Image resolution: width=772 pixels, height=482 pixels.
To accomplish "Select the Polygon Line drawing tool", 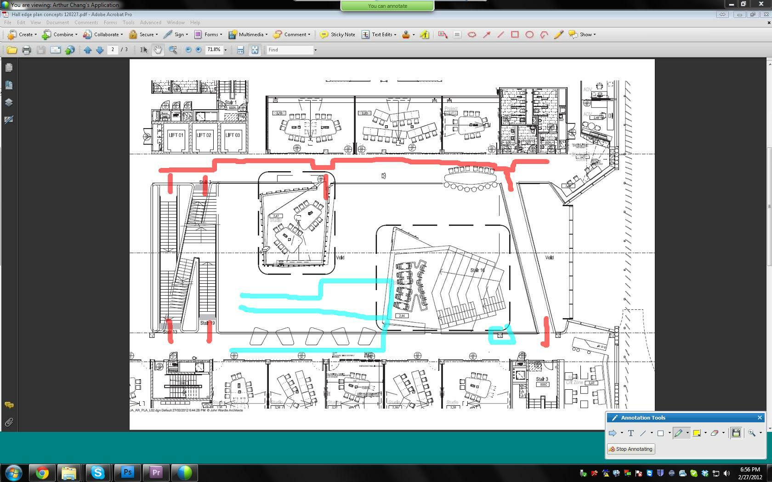I will point(544,34).
